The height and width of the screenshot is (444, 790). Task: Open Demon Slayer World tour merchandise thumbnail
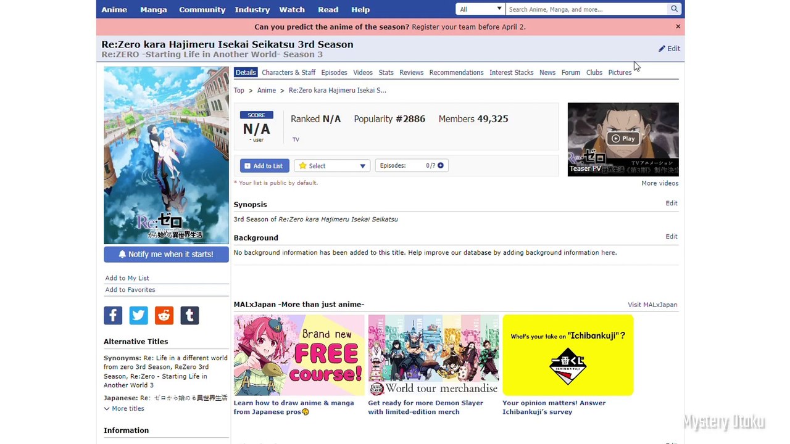(x=433, y=355)
